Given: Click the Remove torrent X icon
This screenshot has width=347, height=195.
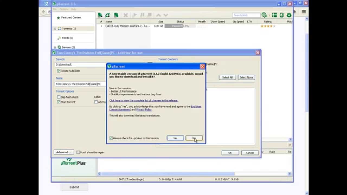Looking at the screenshot, I should pyautogui.click(x=126, y=15).
